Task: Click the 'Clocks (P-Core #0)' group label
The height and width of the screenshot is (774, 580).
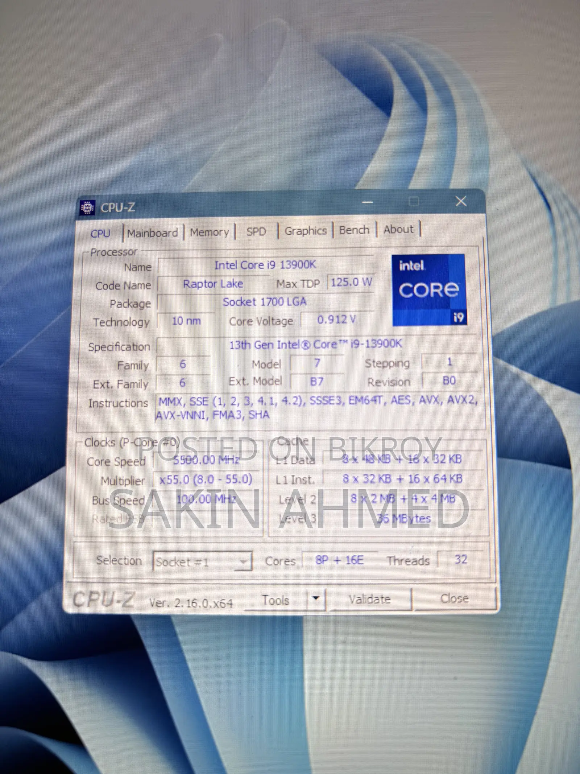Action: click(x=132, y=442)
